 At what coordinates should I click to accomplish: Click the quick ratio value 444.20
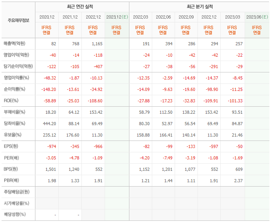(50, 124)
